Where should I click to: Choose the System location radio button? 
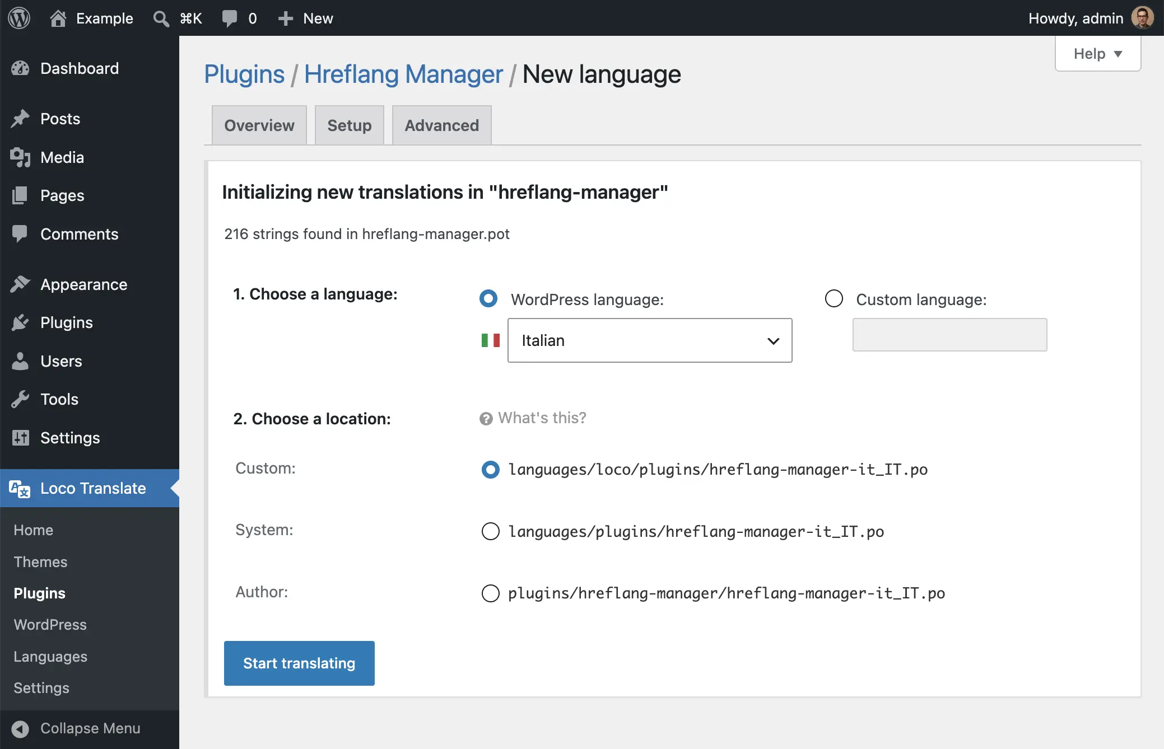coord(491,531)
